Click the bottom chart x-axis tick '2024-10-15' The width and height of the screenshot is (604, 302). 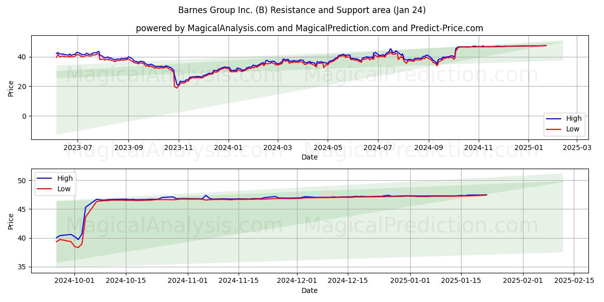point(125,281)
